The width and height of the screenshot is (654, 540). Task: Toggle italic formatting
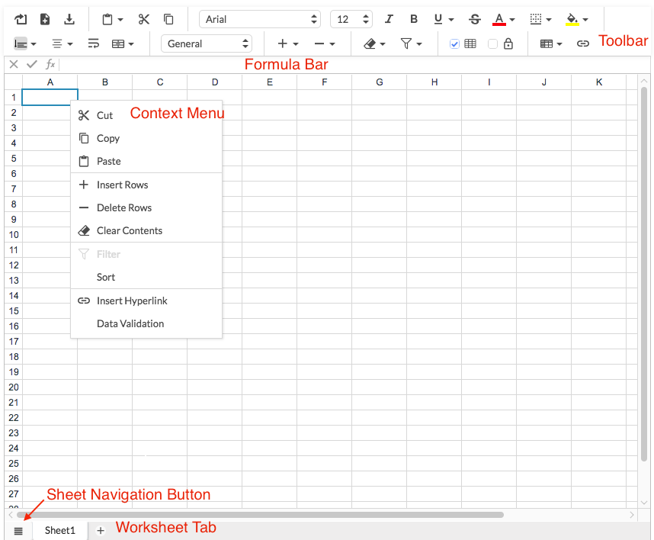tap(389, 19)
